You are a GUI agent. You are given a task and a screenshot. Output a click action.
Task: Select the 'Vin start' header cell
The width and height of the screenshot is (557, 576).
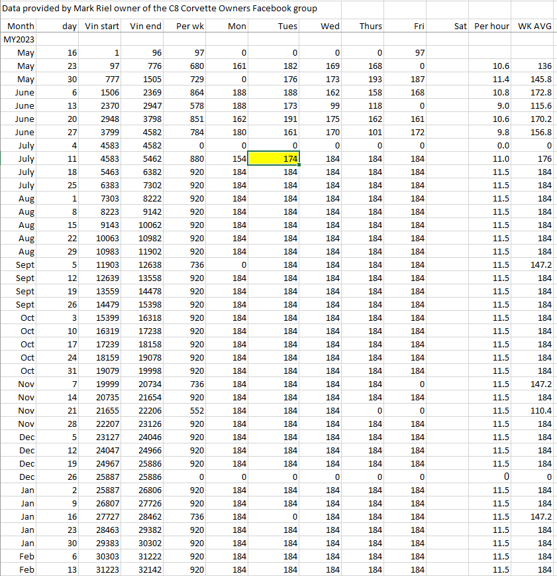[101, 26]
